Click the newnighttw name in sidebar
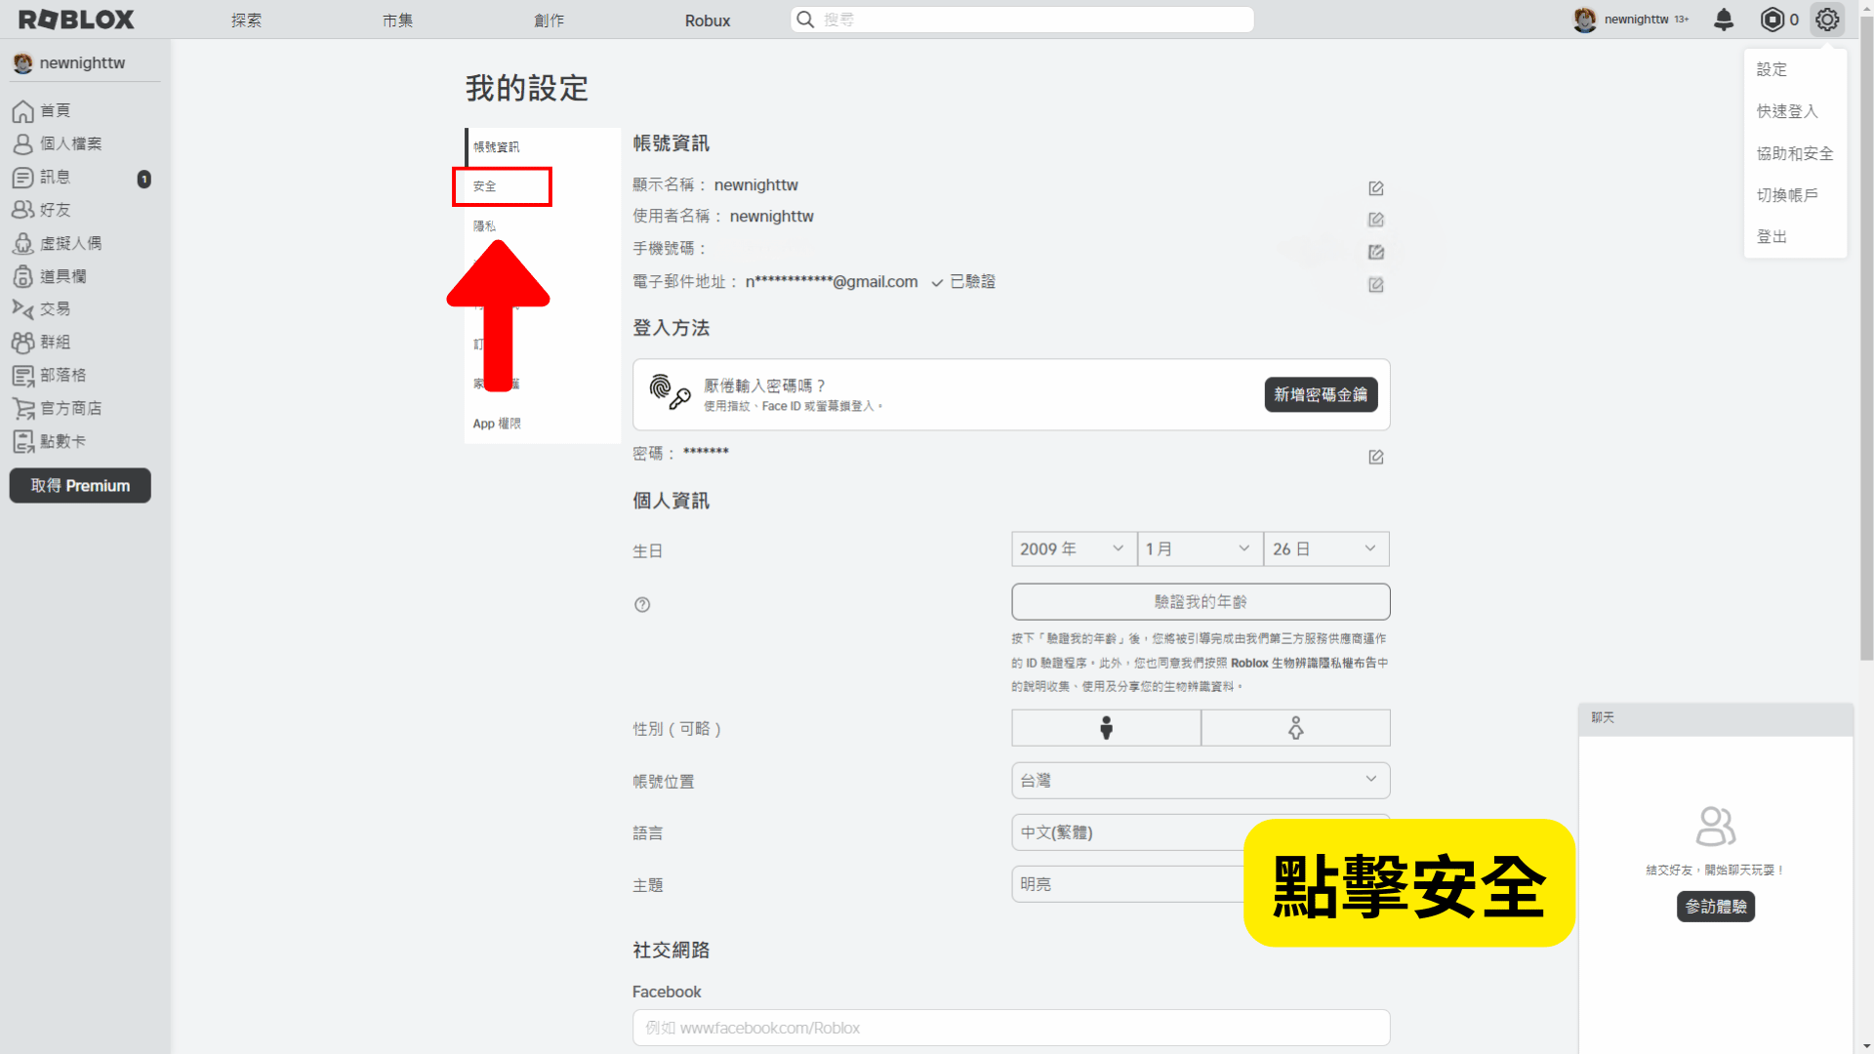 (82, 63)
